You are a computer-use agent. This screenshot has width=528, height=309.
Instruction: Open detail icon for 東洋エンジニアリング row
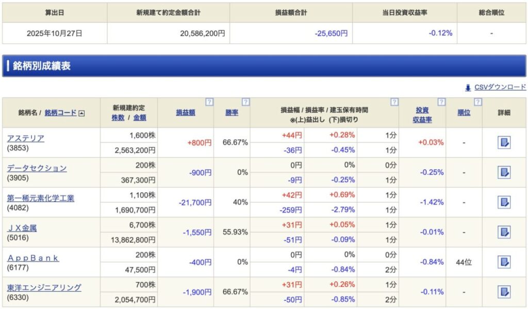click(504, 292)
